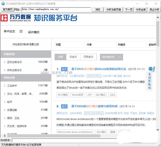Viewport: 161px width, 147px height.
Task: Click the 官方首页 button
Action: click(x=8, y=9)
